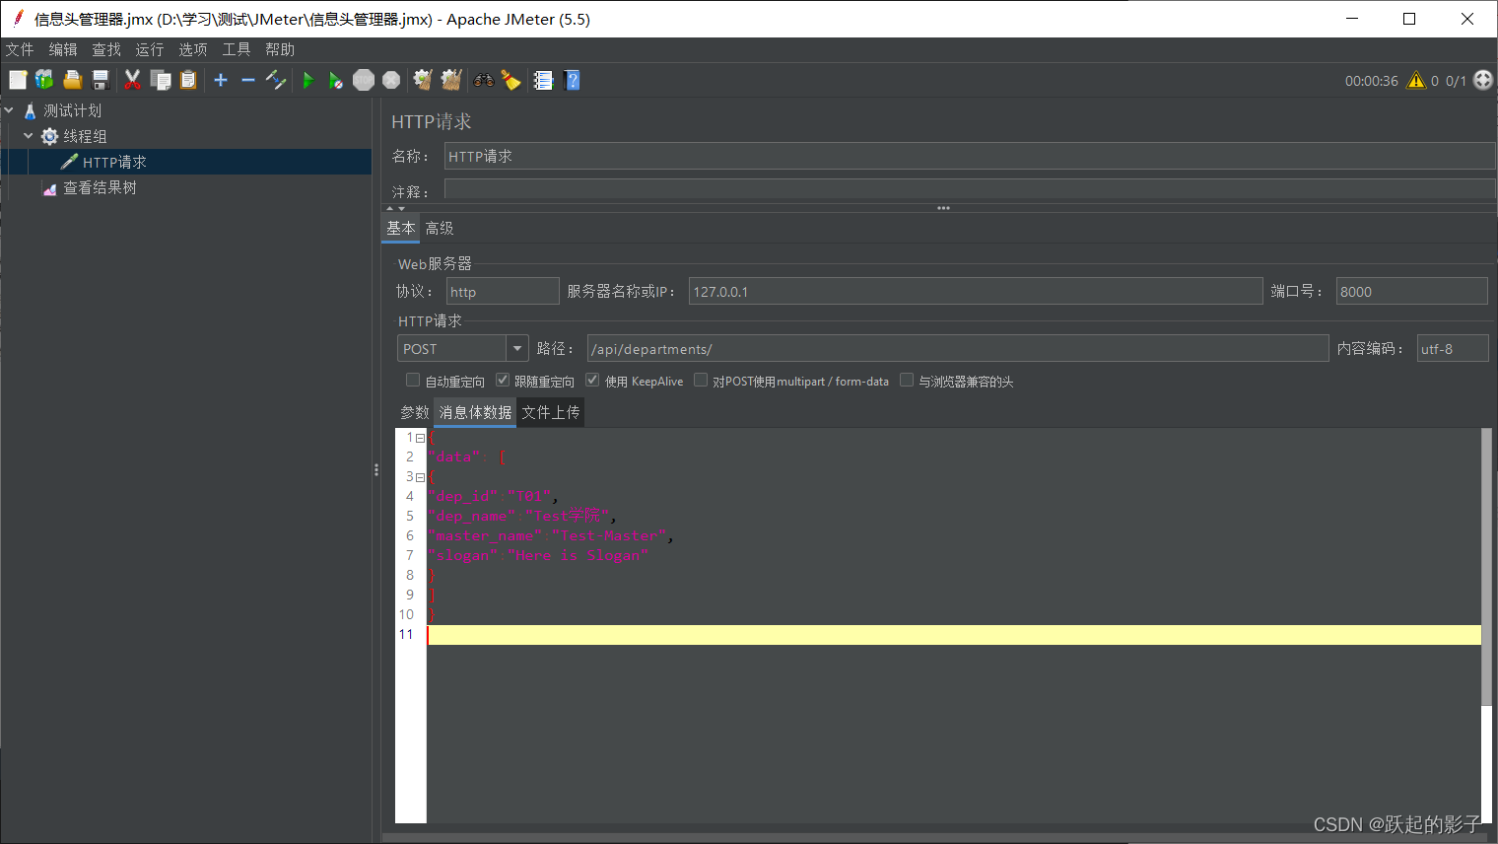Click the 名称 input field

pos(970,156)
